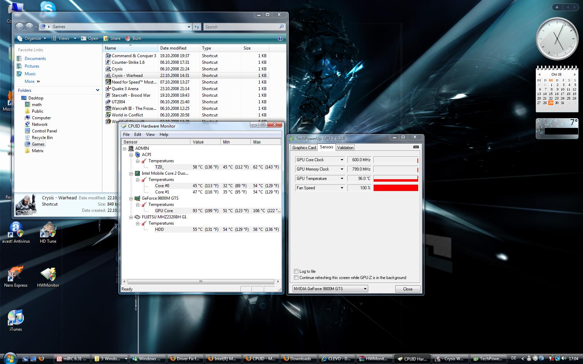Click the GPU-Z screenshot camera icon
Viewport: 583px width, 364px height.
pyautogui.click(x=416, y=147)
